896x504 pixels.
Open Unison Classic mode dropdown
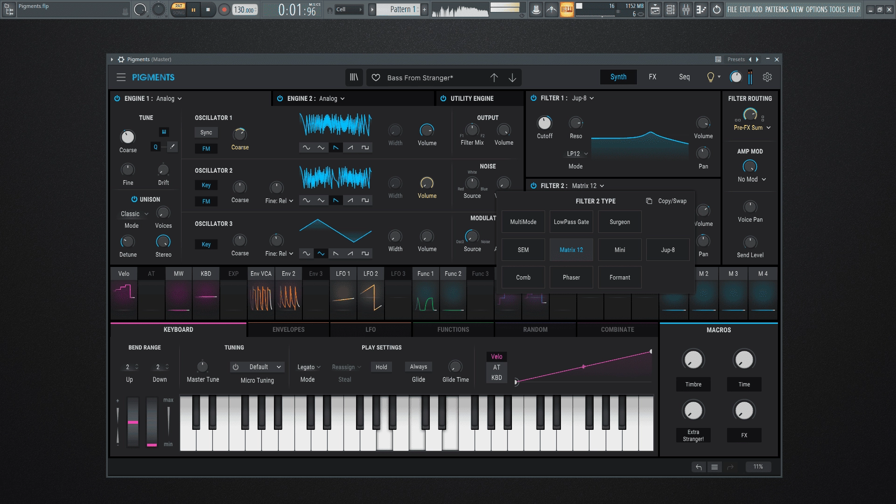[x=134, y=214]
